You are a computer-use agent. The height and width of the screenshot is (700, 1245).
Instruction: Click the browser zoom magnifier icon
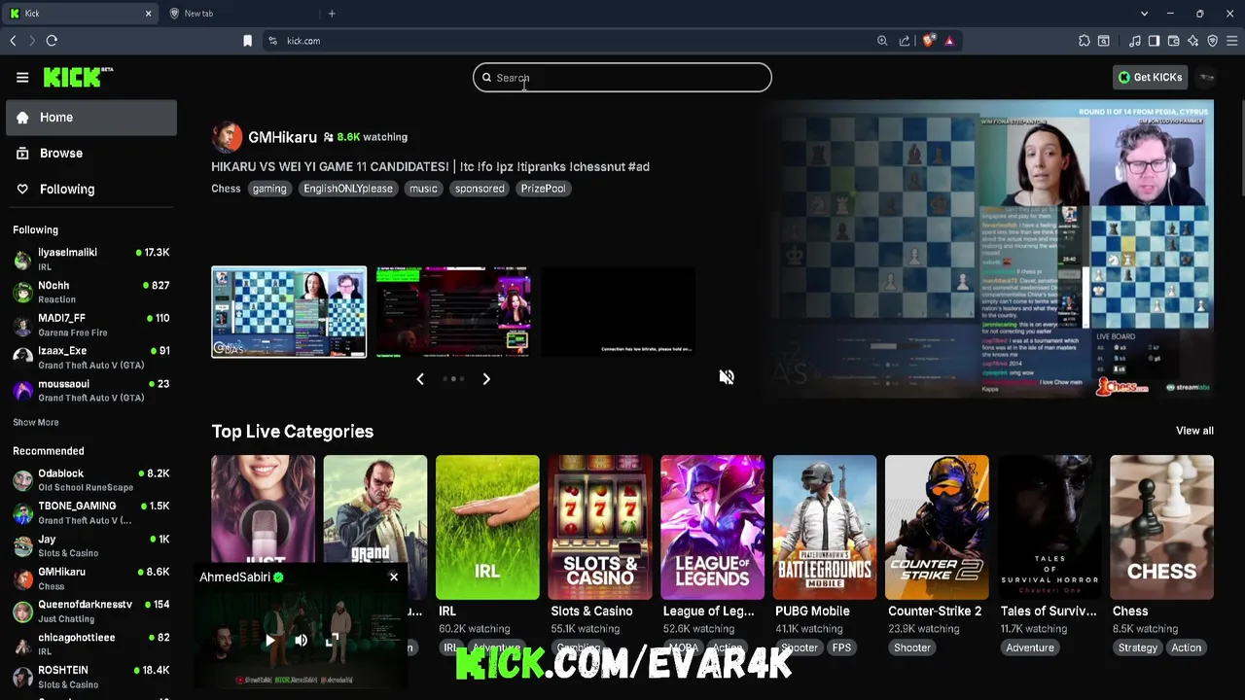point(882,41)
